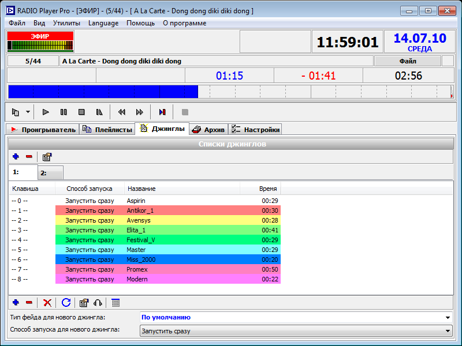Viewport: 462px width, 346px height.
Task: Stop playback with the square Stop button
Action: [81, 112]
